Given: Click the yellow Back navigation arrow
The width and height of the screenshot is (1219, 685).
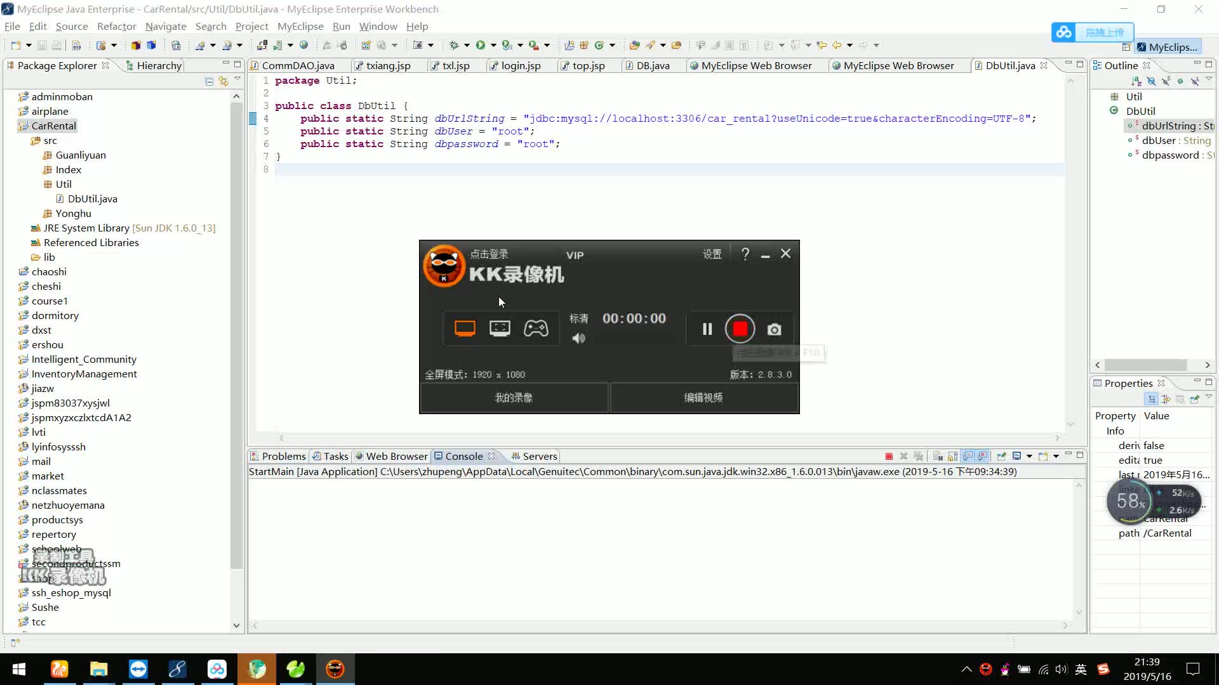Looking at the screenshot, I should click(x=837, y=45).
